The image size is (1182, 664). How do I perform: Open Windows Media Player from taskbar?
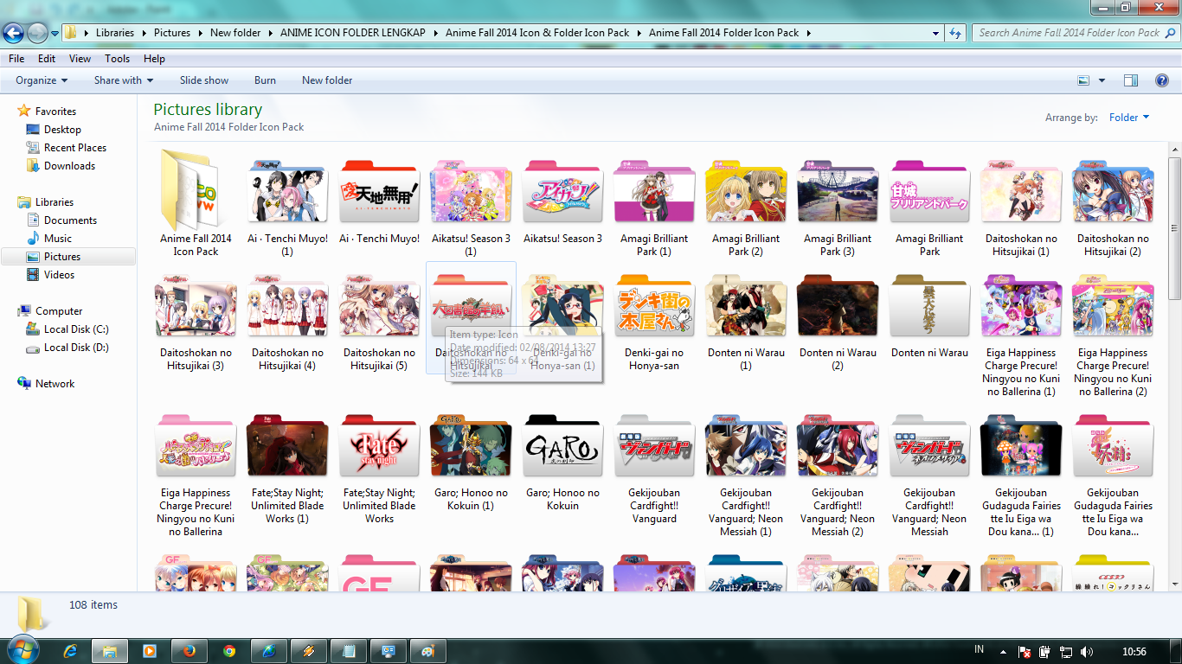[x=149, y=651]
